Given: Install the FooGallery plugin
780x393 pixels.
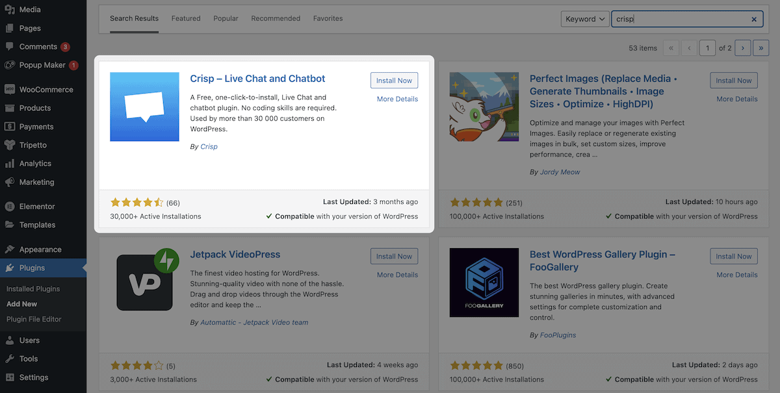Looking at the screenshot, I should (x=734, y=256).
